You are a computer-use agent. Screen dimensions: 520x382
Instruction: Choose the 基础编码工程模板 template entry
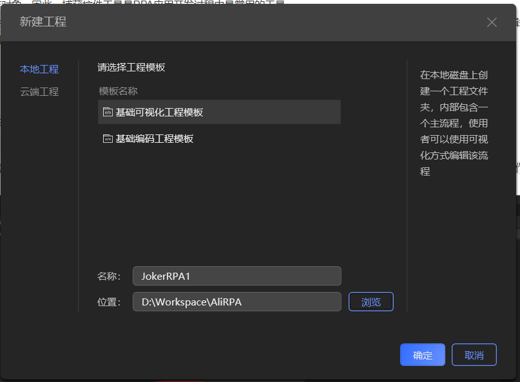[x=152, y=138]
